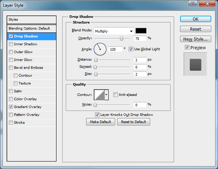Enable the Stroke checkbox
Image resolution: width=218 pixels, height=169 pixels.
pos(11,123)
